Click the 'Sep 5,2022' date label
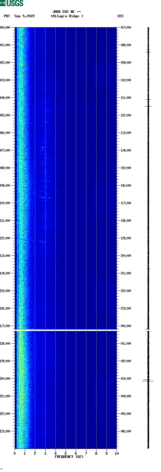The height and width of the screenshot is (472, 161). pyautogui.click(x=24, y=16)
